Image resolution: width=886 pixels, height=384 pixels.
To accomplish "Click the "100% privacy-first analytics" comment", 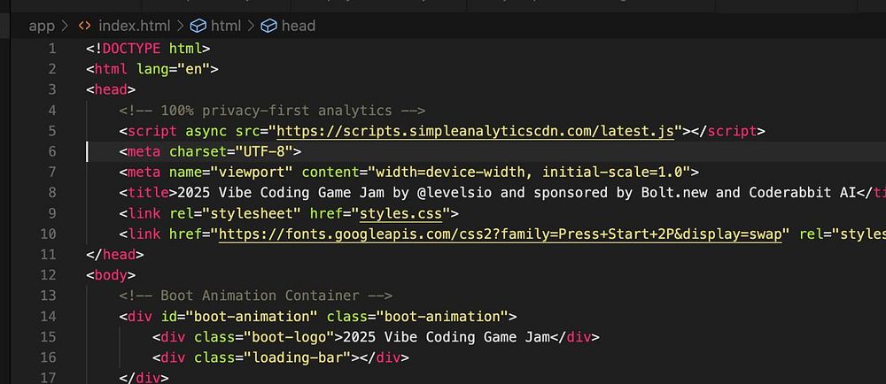I will click(x=272, y=111).
